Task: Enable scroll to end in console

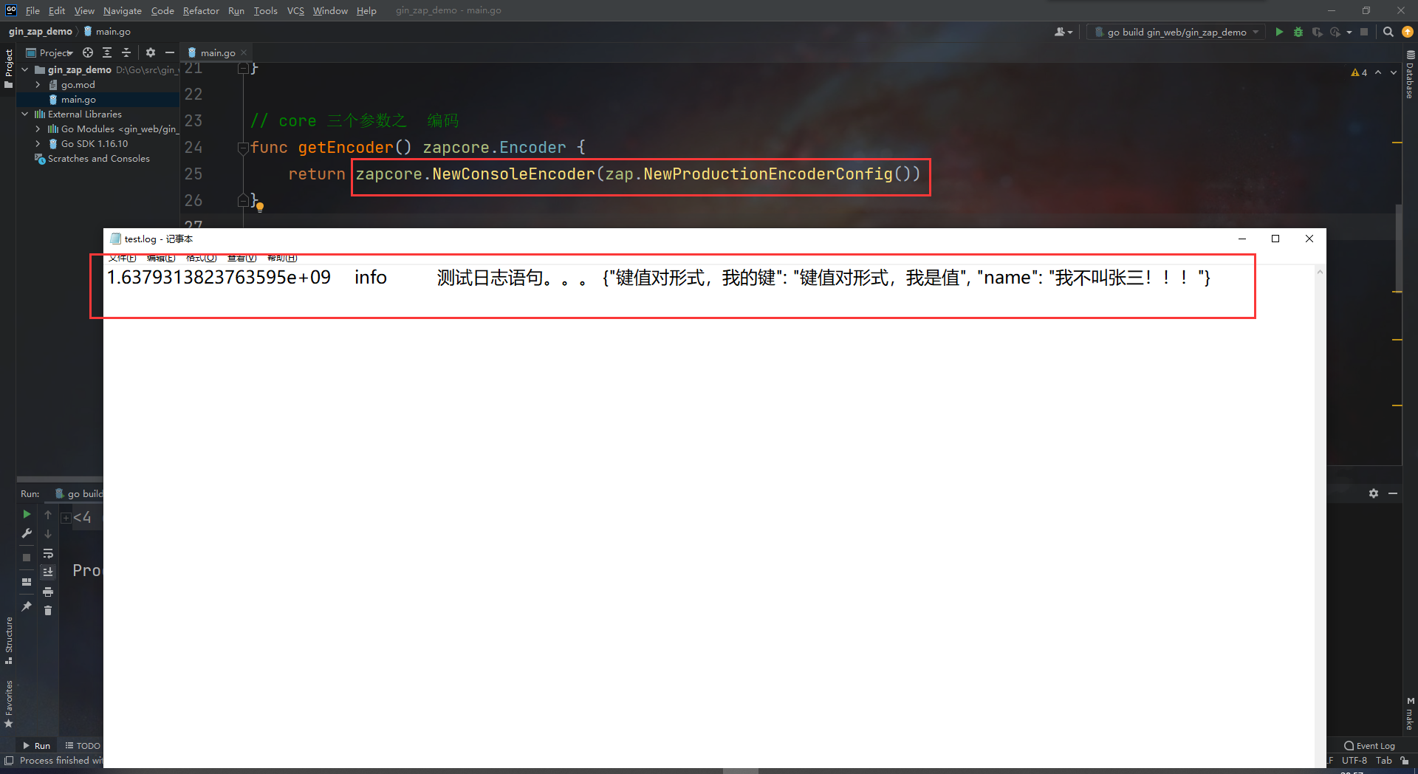Action: pos(48,571)
